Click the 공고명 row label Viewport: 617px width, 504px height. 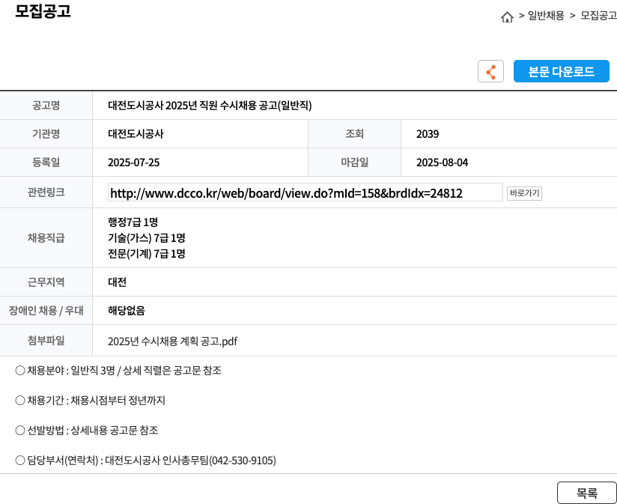click(x=46, y=106)
